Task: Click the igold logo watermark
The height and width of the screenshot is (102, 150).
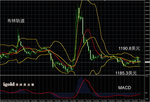Action: pos(9,84)
